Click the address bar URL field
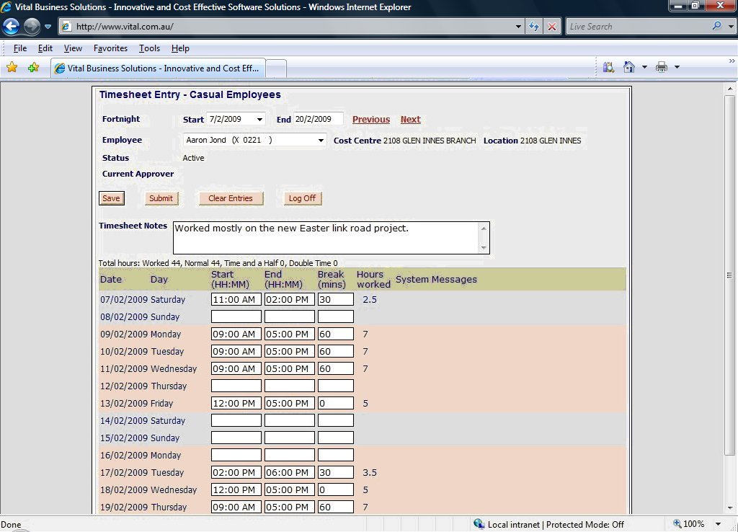The image size is (738, 532). coord(291,27)
